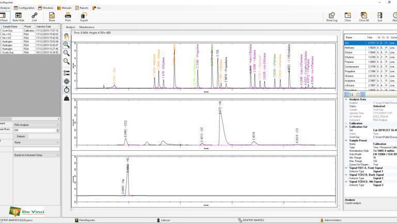Open the Analysis tab
This screenshot has width=397, height=223.
[70, 27]
